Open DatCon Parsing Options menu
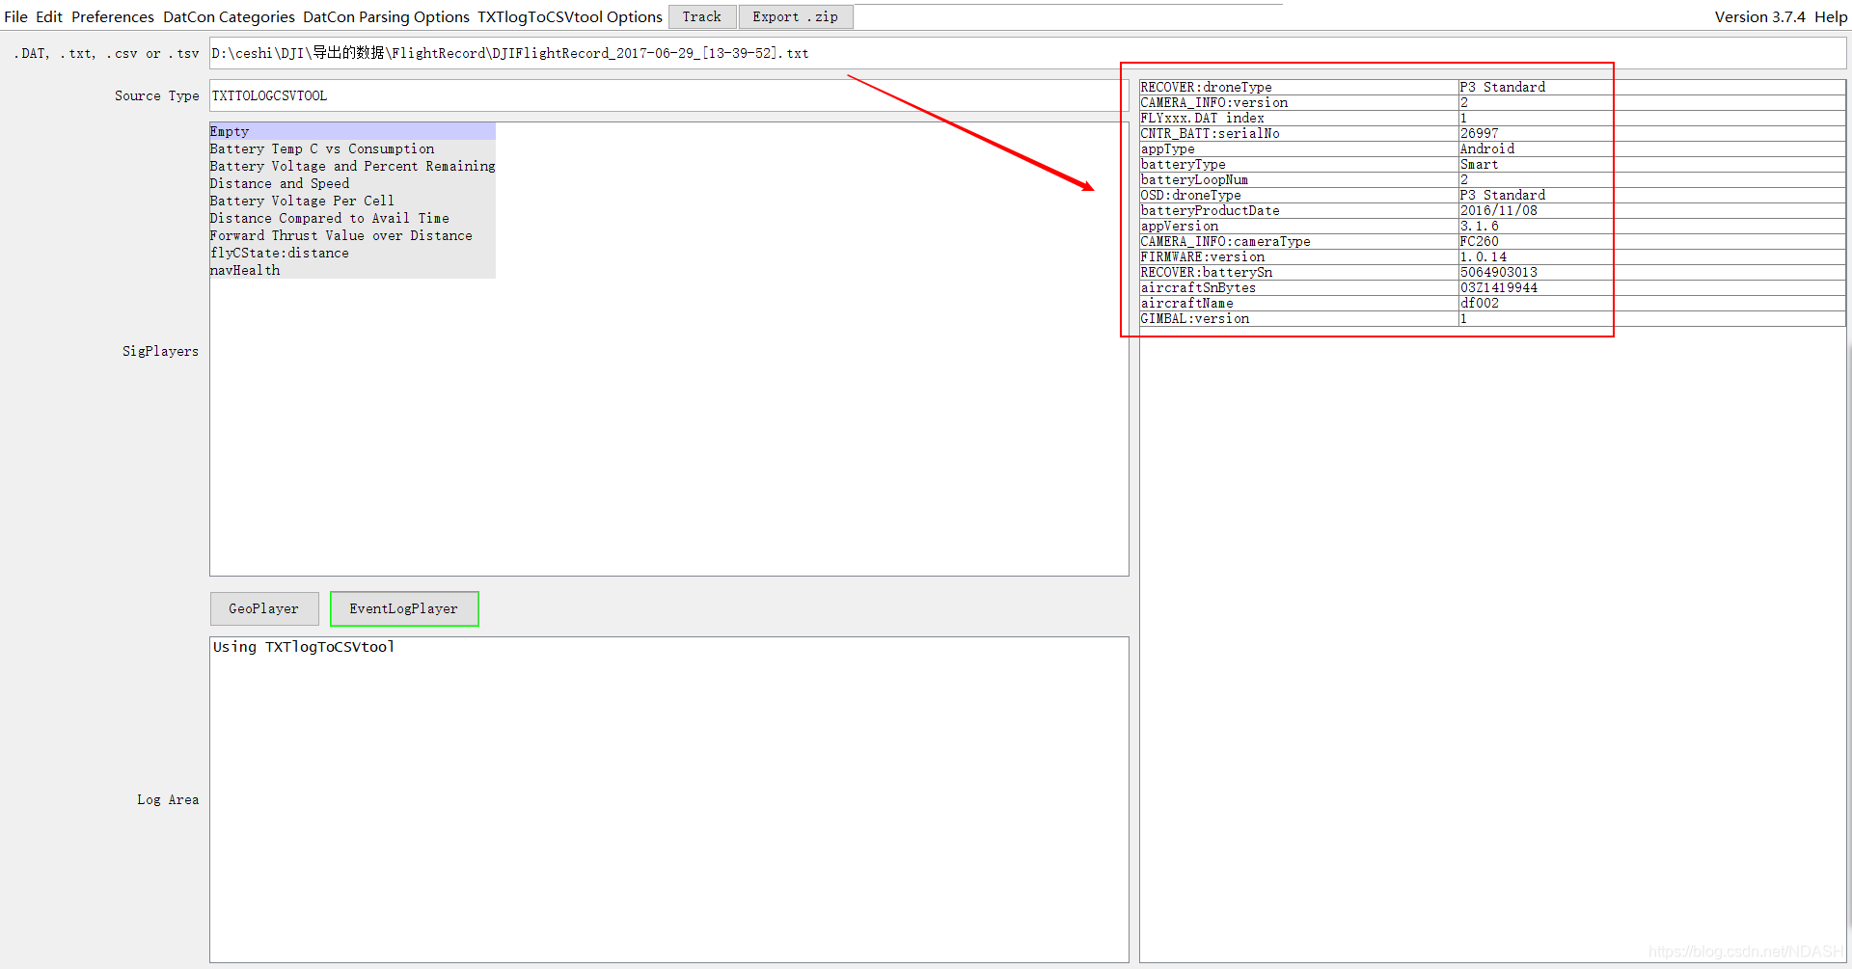Viewport: 1852px width, 969px height. coord(386,16)
